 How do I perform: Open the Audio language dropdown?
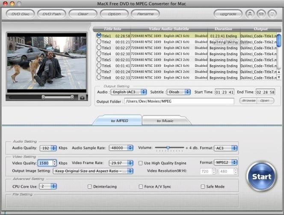(x=129, y=92)
